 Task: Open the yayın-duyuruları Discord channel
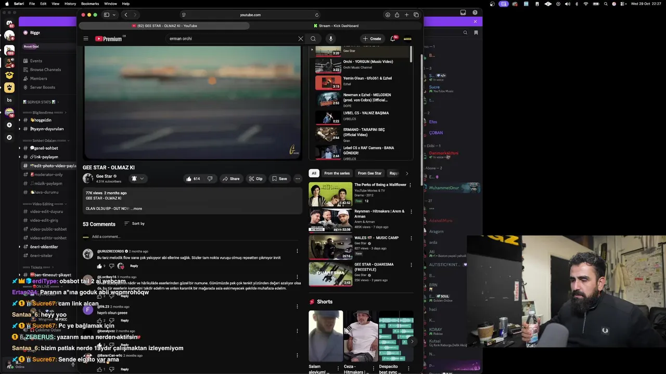tap(47, 129)
